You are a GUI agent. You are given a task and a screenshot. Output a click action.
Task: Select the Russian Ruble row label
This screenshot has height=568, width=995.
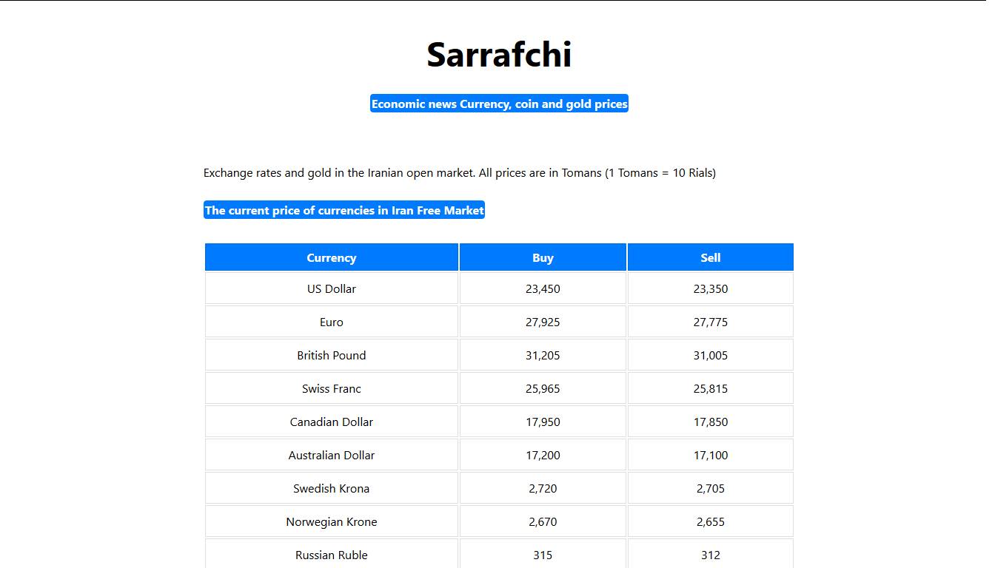pyautogui.click(x=332, y=554)
